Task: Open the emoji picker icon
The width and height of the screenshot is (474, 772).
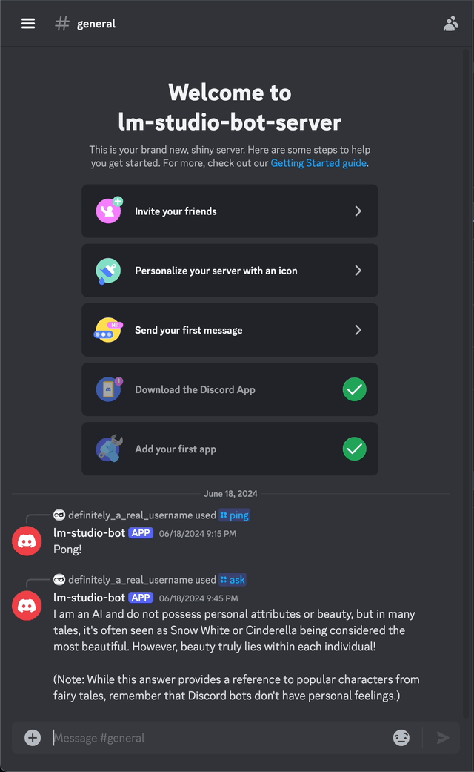Action: click(x=401, y=738)
